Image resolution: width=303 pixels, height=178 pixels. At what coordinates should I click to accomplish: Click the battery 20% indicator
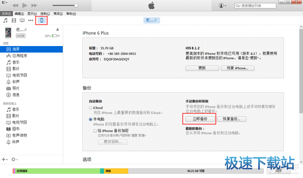click(x=52, y=36)
